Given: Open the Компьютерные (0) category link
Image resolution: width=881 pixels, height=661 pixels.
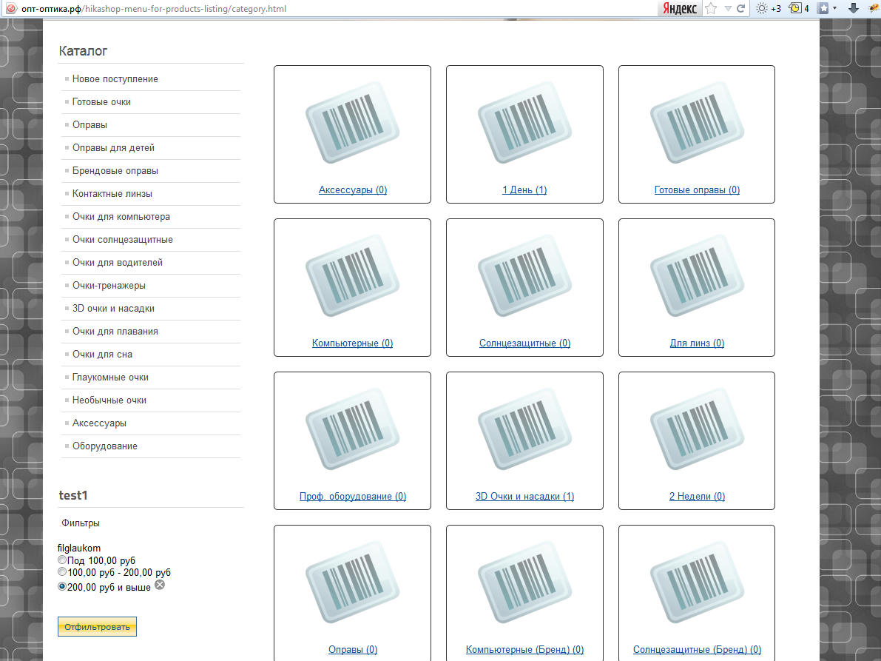Looking at the screenshot, I should pyautogui.click(x=352, y=343).
